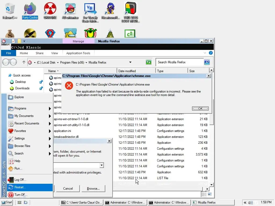
Task: Click the new folder icon in title bar
Action: (19, 41)
